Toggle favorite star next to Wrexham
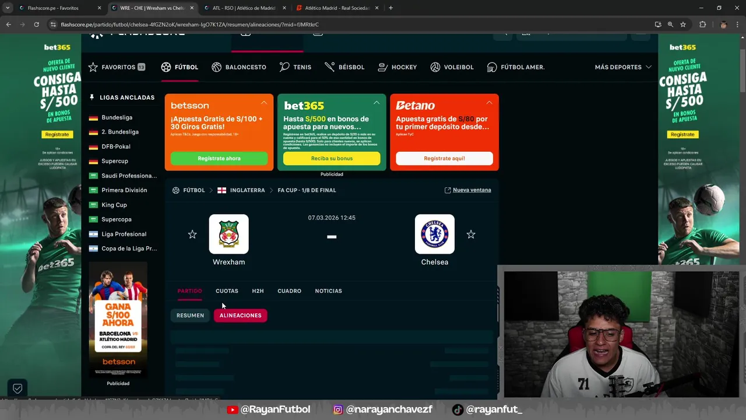 192,235
